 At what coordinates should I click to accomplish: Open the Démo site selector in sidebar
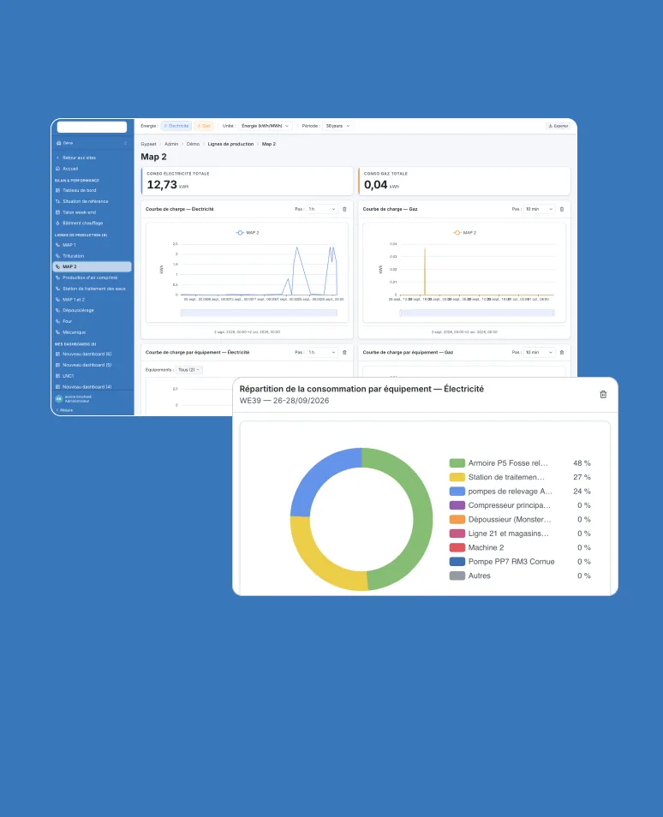[x=92, y=143]
